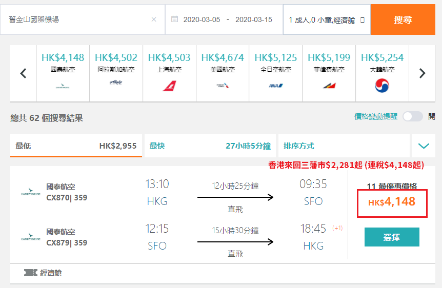Open the 排序方式 sort method dropdown
The image size is (442, 288).
[x=344, y=146]
